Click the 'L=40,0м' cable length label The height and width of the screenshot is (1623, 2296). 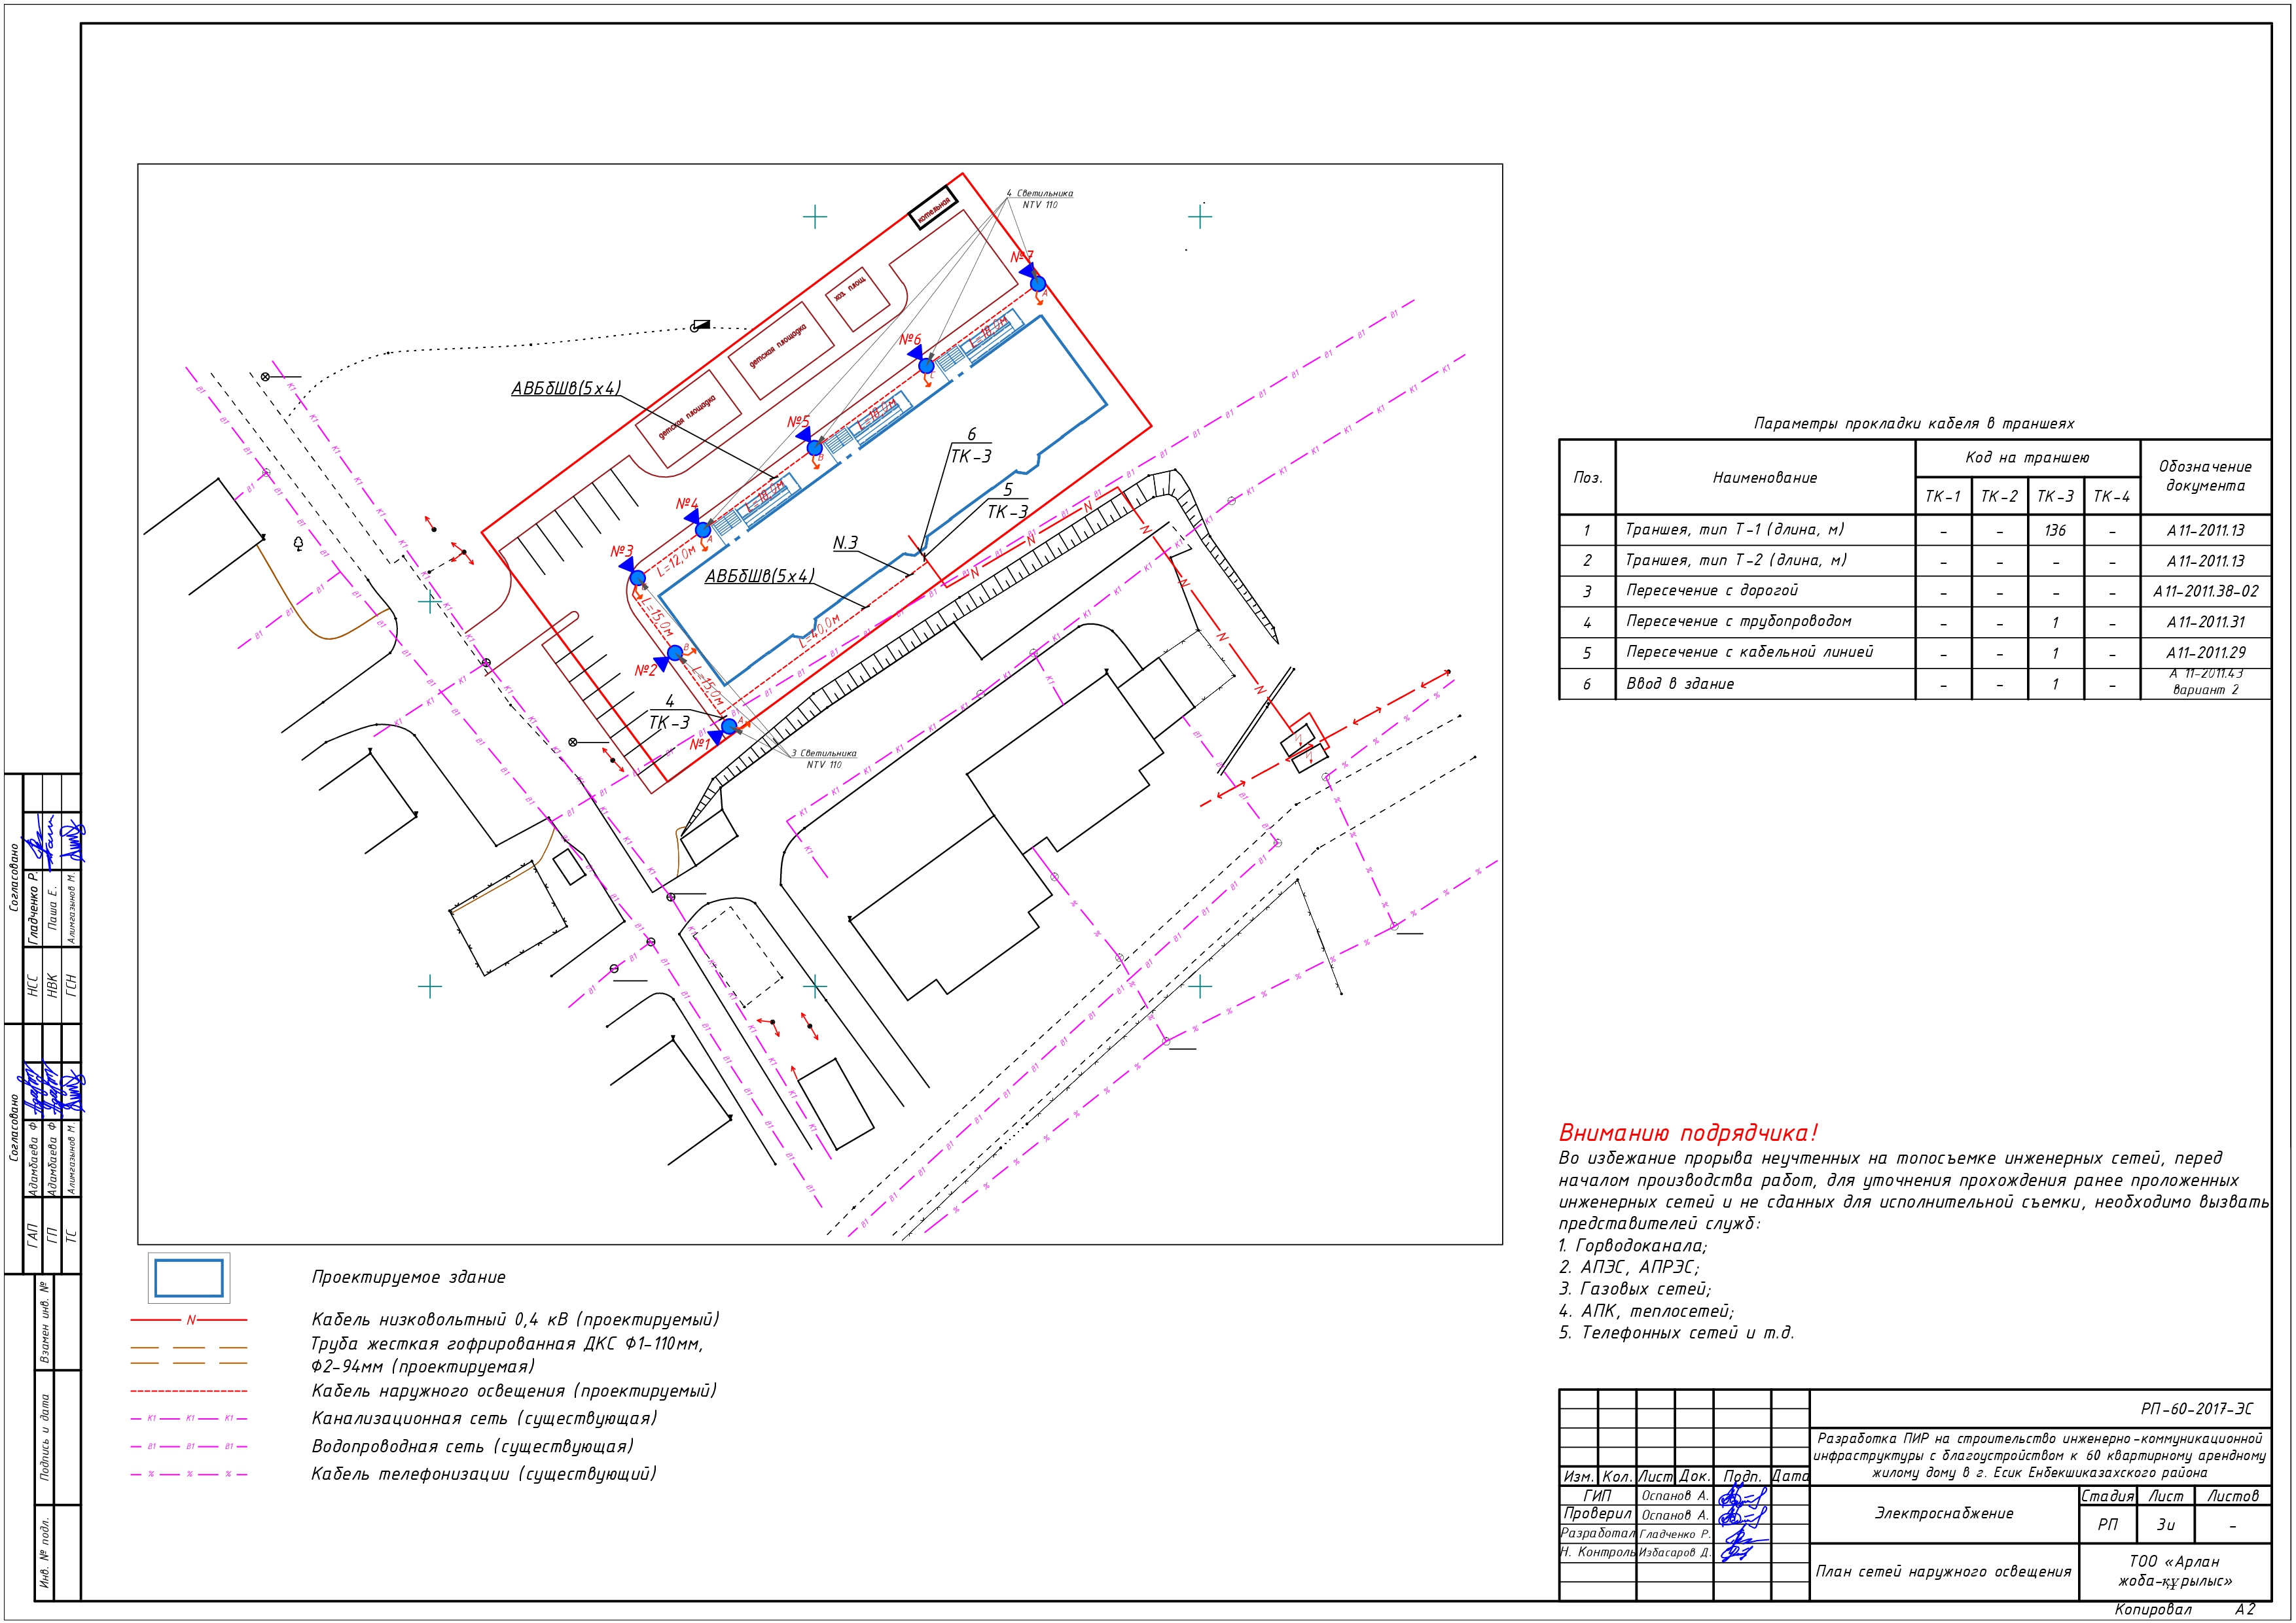pos(821,633)
